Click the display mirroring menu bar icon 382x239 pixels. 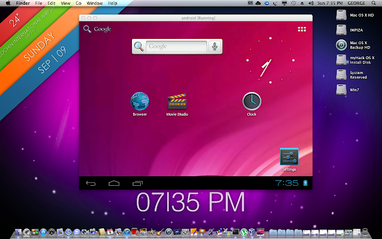[284, 3]
